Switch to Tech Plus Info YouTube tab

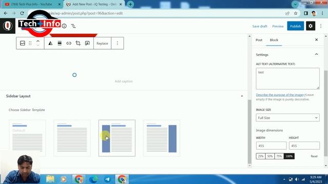point(32,4)
